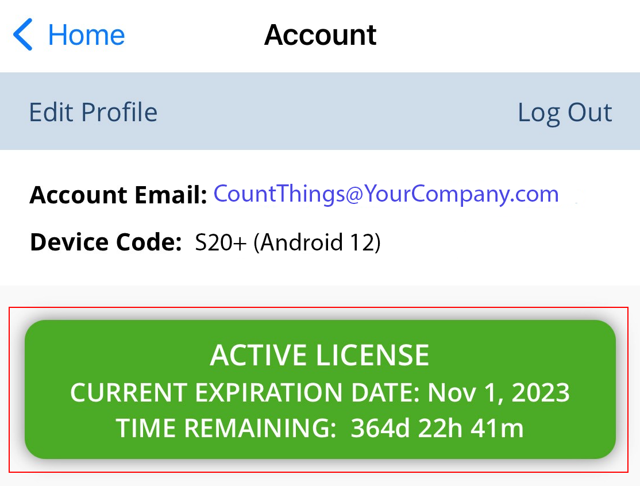Click the TIME REMAINING label
Image resolution: width=640 pixels, height=486 pixels.
[x=226, y=428]
